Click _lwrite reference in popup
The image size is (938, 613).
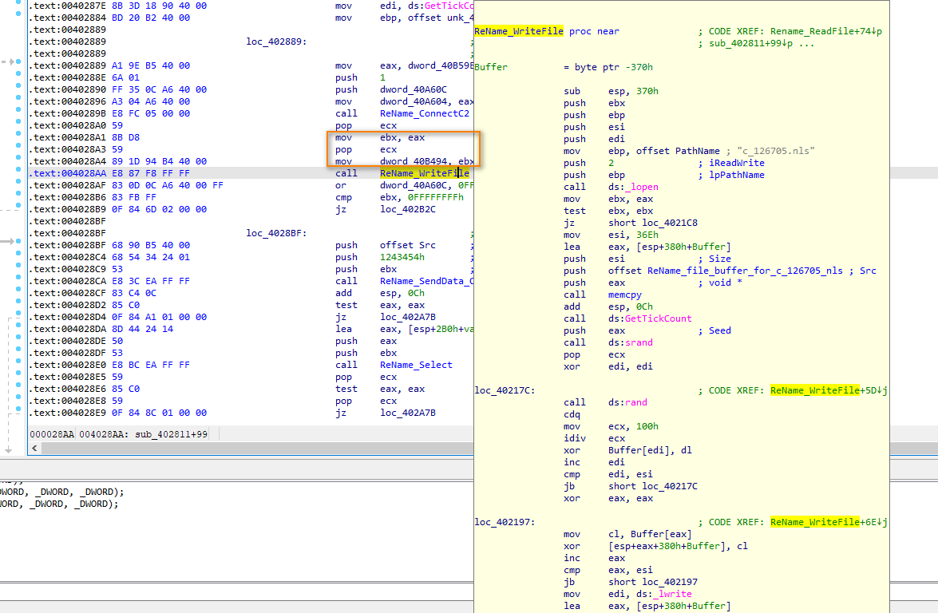click(x=672, y=593)
